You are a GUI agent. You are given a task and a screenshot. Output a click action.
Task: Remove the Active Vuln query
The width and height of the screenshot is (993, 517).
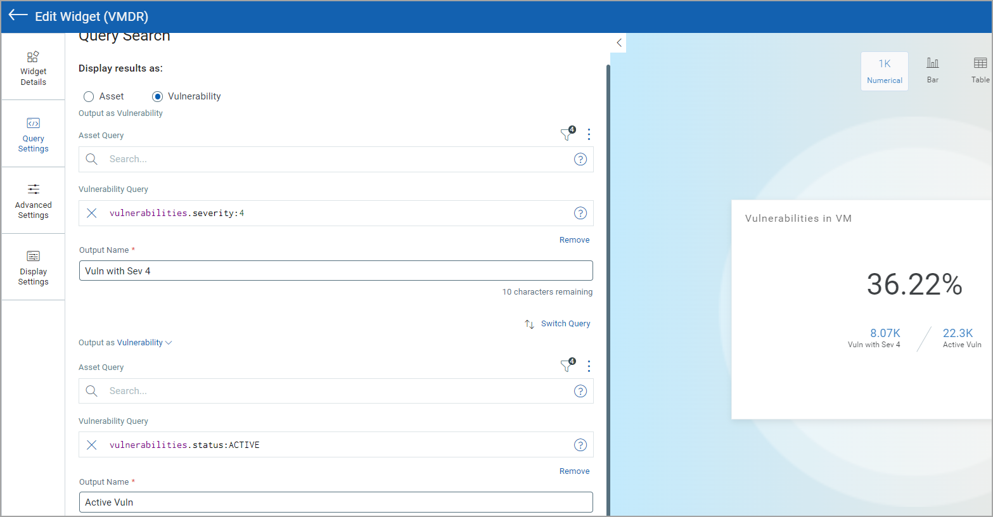[574, 471]
